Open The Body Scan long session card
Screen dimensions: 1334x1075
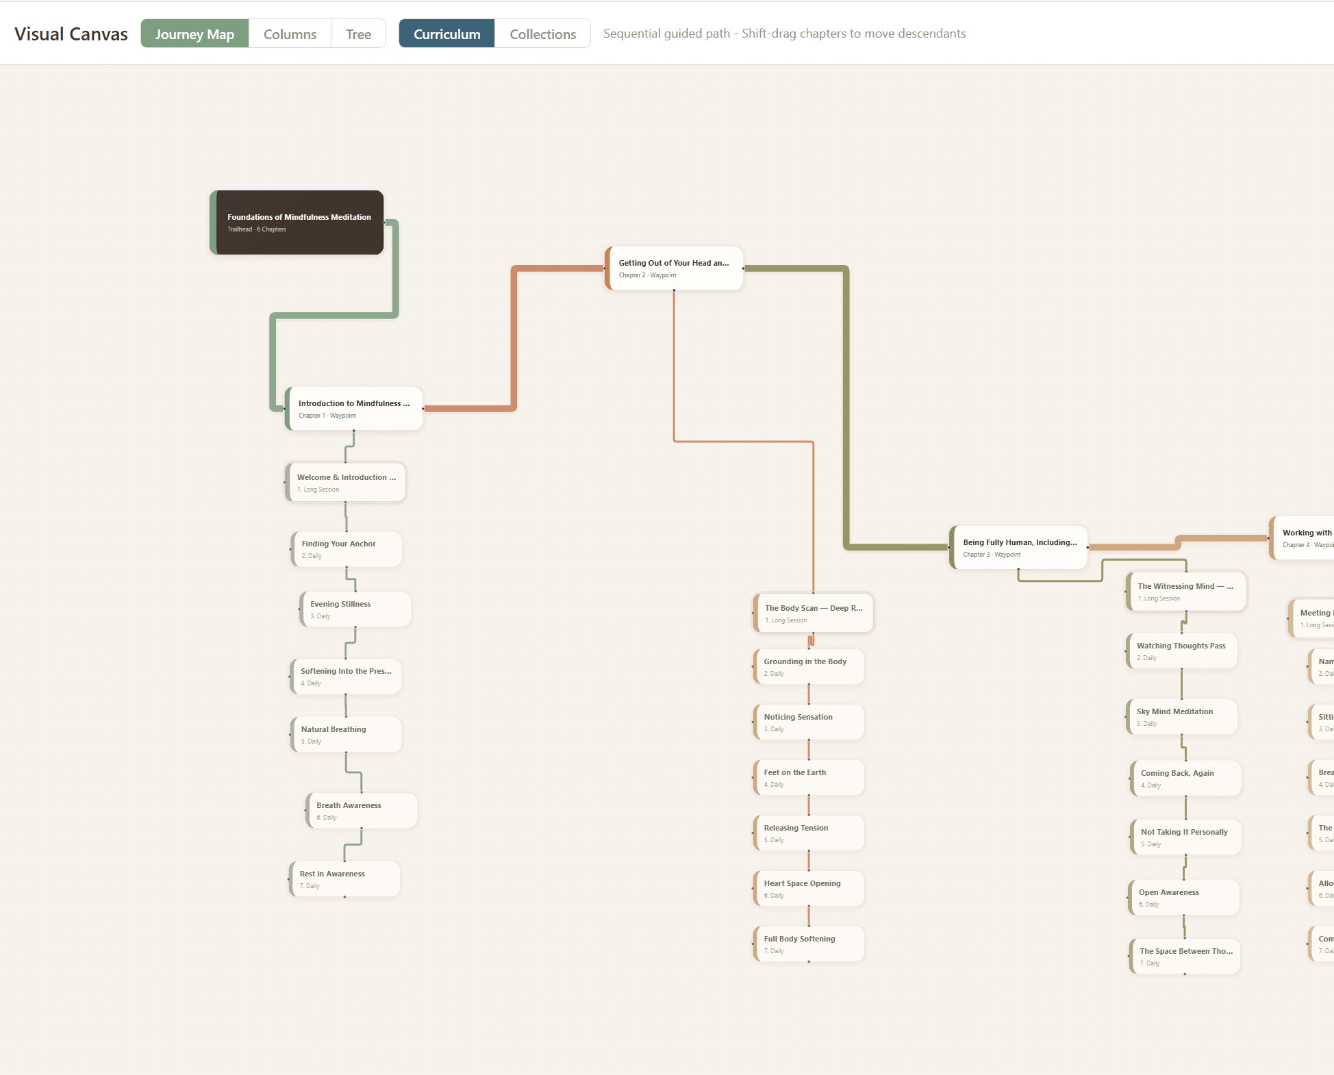tap(813, 614)
